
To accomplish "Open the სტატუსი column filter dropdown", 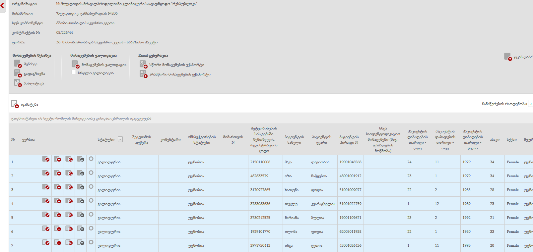I will point(120,139).
